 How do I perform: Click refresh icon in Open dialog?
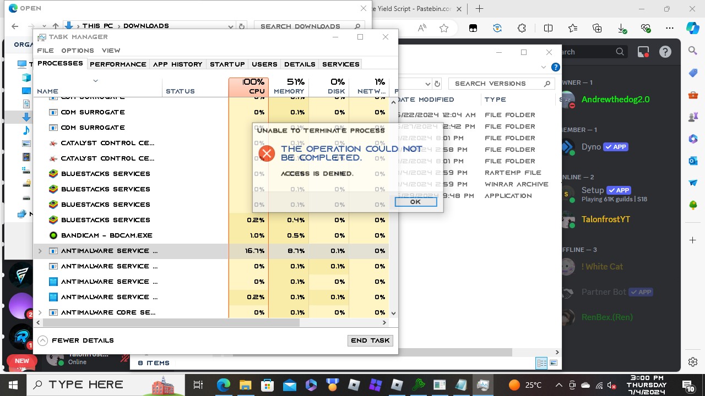click(242, 26)
